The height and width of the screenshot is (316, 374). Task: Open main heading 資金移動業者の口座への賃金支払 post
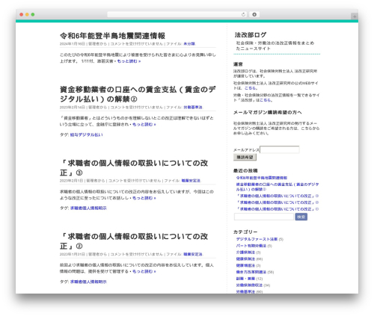point(138,94)
